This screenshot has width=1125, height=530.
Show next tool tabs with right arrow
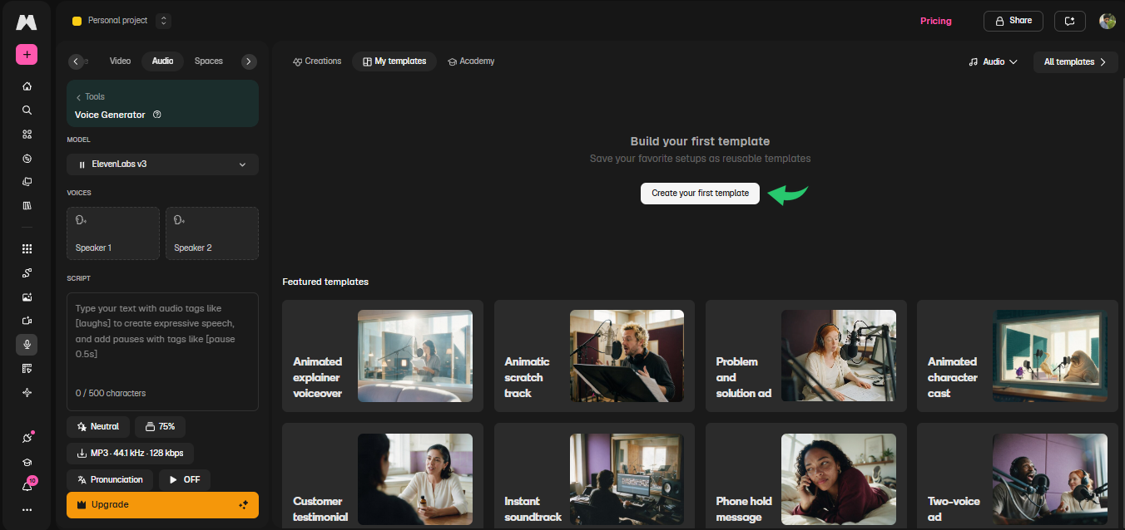(x=249, y=61)
